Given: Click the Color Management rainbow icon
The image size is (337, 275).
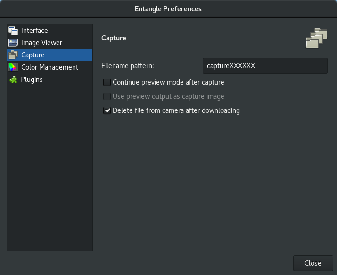Looking at the screenshot, I should [x=13, y=67].
